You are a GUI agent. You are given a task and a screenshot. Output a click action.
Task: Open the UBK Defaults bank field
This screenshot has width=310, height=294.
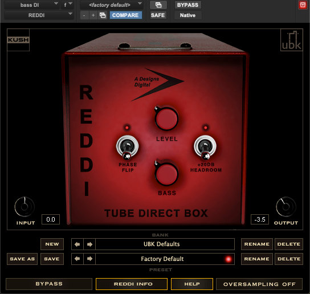(165, 244)
